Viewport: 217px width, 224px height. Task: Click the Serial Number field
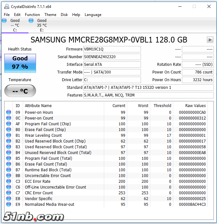(x=112, y=57)
